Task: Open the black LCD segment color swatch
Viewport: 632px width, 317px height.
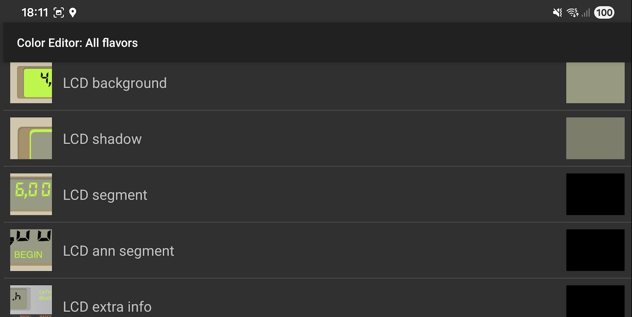Action: pos(595,194)
